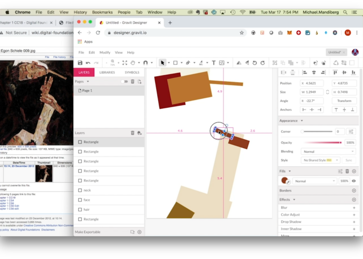Toggle the magnet snapping icon
Image resolution: width=363 pixels, height=259 pixels.
[x=145, y=63]
